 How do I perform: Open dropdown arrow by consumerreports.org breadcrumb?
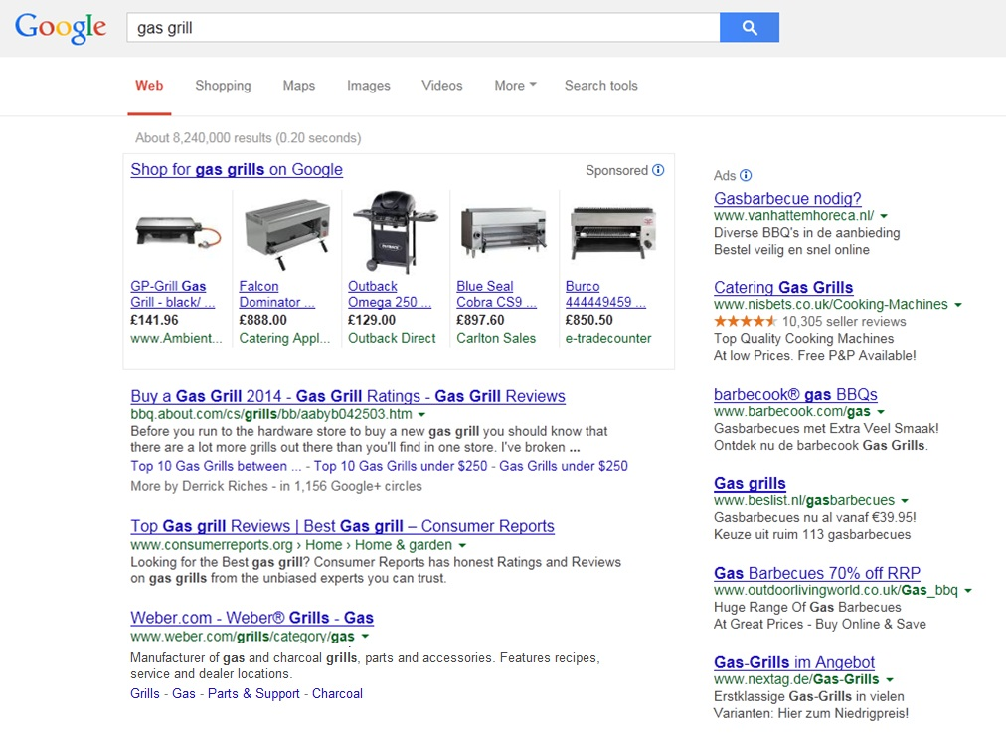[x=462, y=546]
